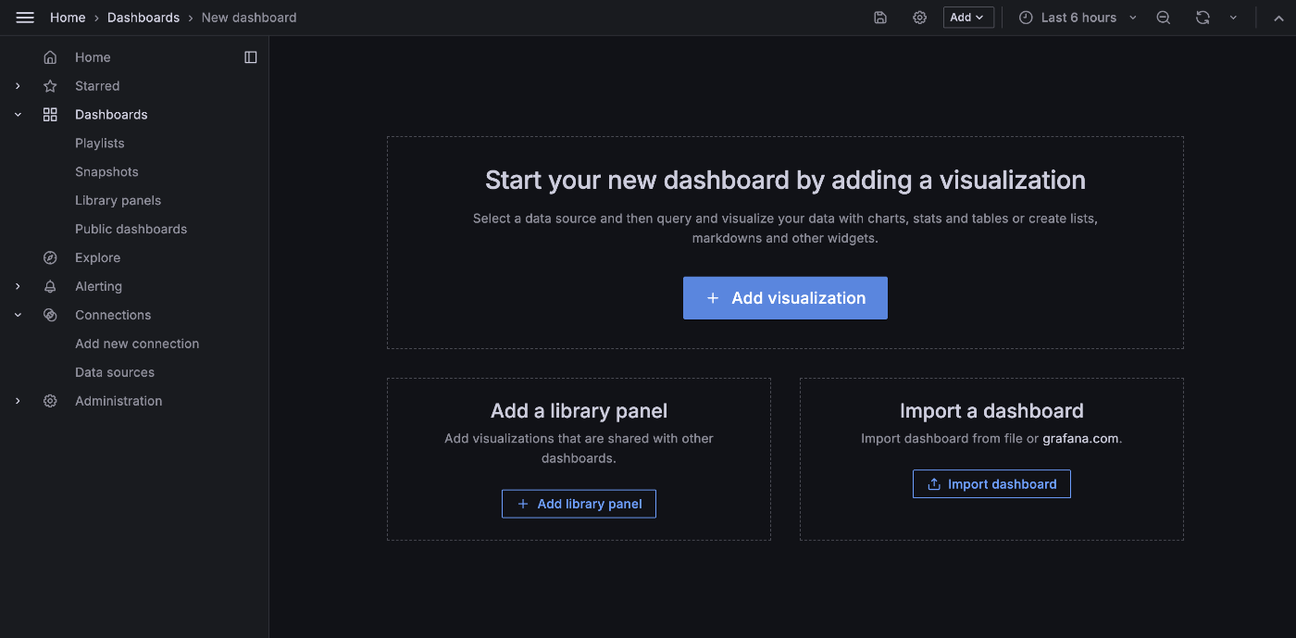Open Snapshots in the sidebar
This screenshot has height=638, width=1296.
click(106, 172)
